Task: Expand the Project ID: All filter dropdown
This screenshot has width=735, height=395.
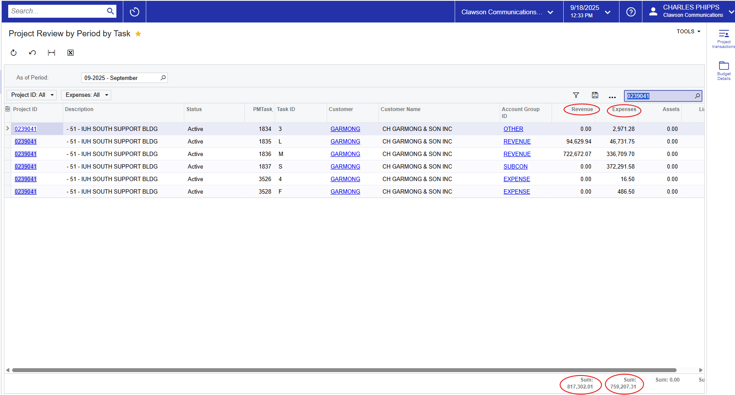Action: (x=32, y=95)
